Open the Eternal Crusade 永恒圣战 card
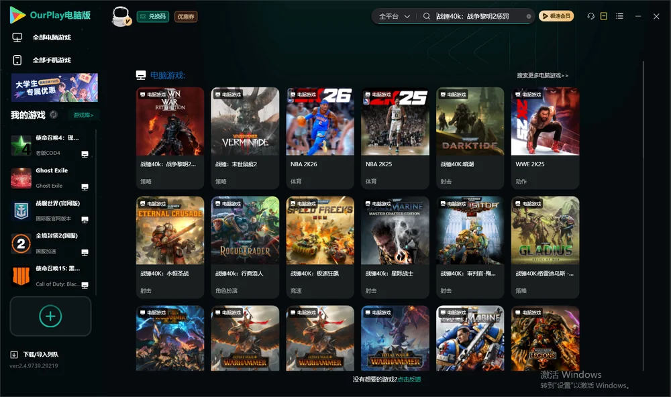The image size is (671, 397). [x=170, y=247]
